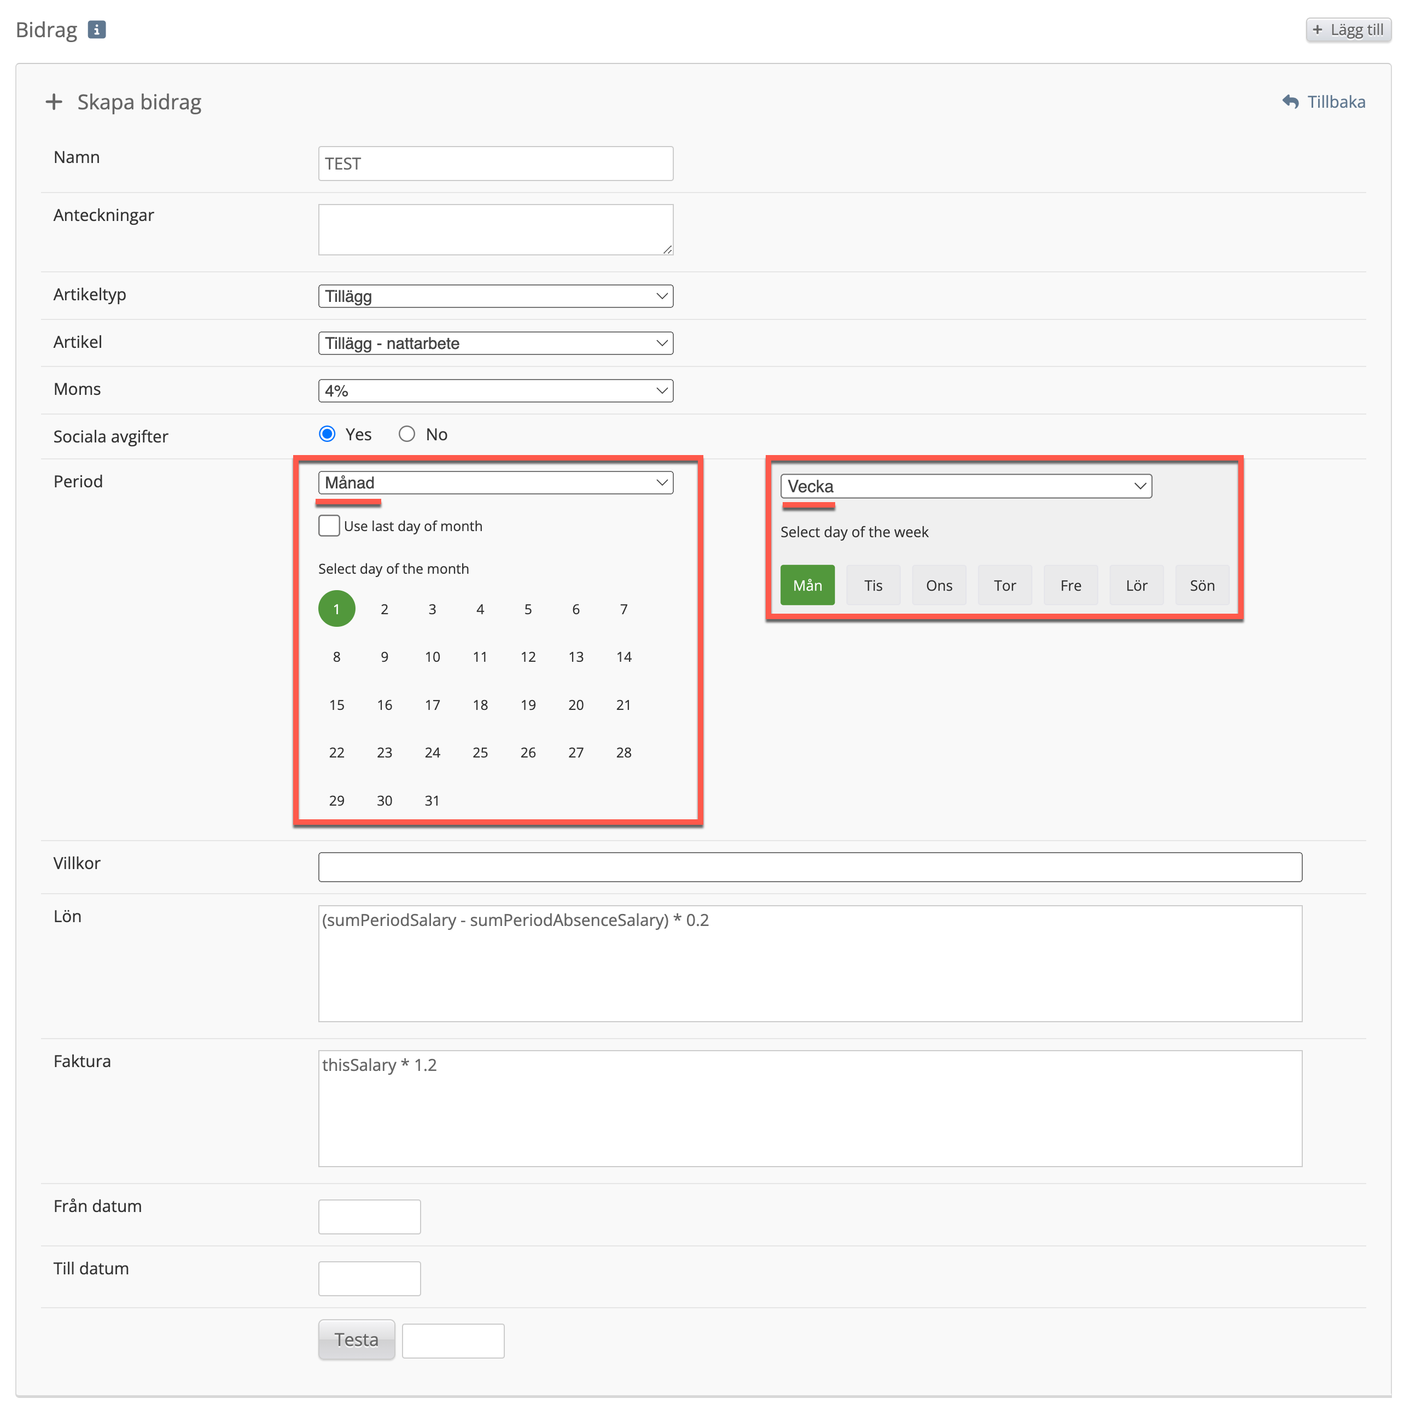This screenshot has width=1410, height=1410.
Task: Select the Yes radio for Sociala avgifter
Action: click(x=327, y=434)
